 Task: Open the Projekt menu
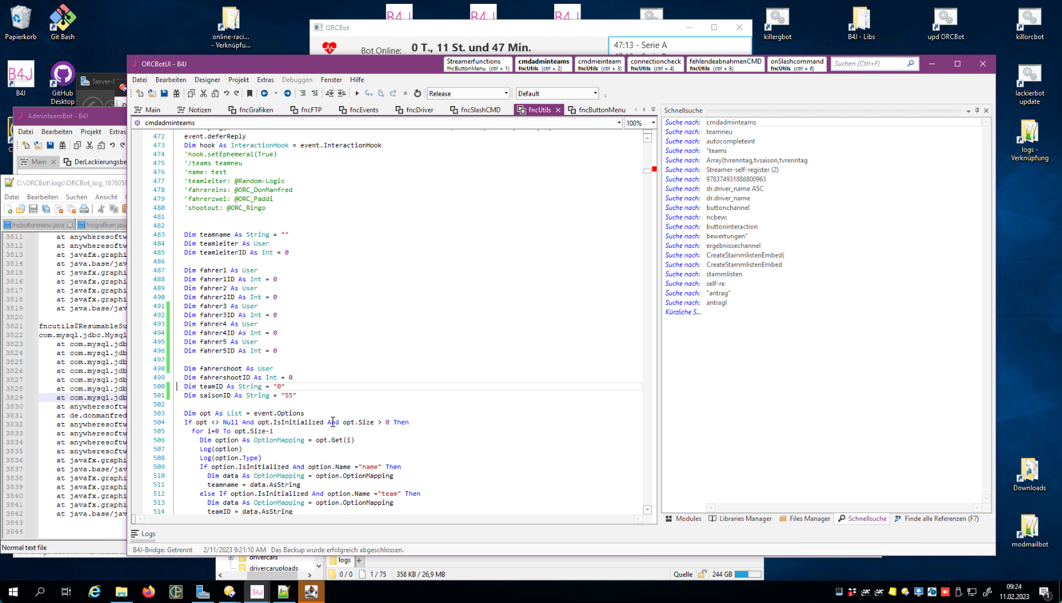pos(238,80)
